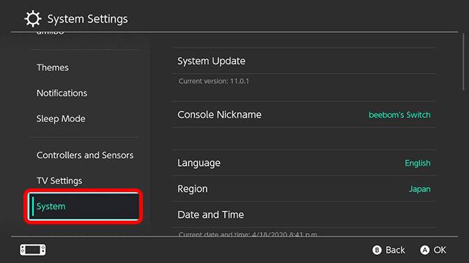Open the Language setting row
The height and width of the screenshot is (263, 469).
[x=304, y=163]
